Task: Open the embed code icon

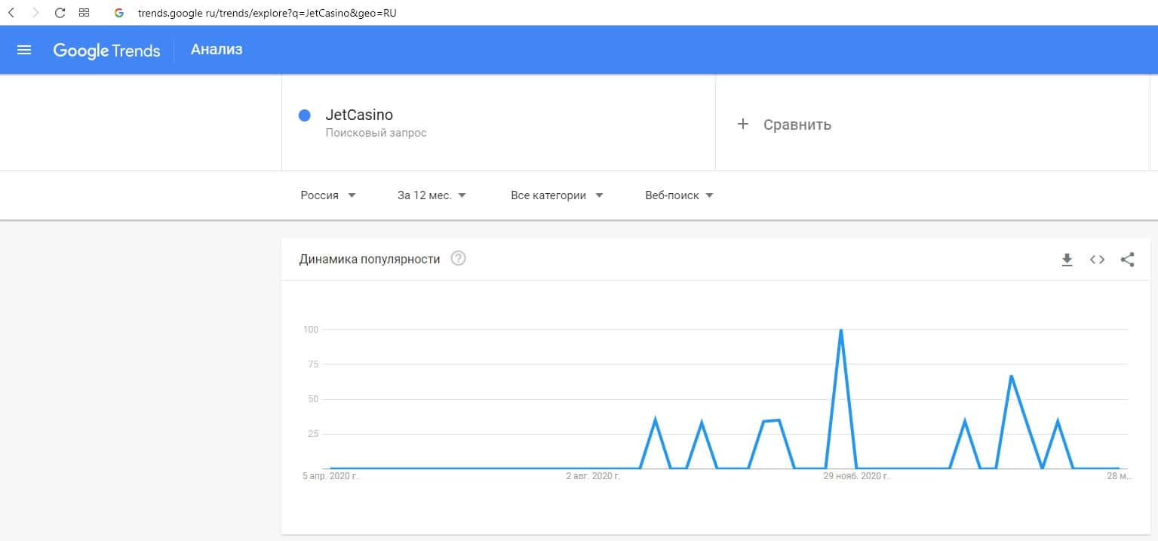Action: [1097, 260]
